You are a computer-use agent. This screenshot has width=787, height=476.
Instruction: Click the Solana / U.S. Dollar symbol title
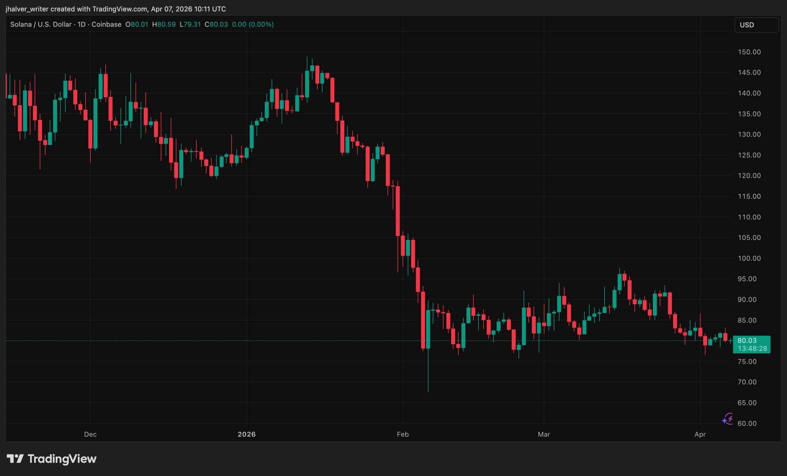(x=41, y=24)
